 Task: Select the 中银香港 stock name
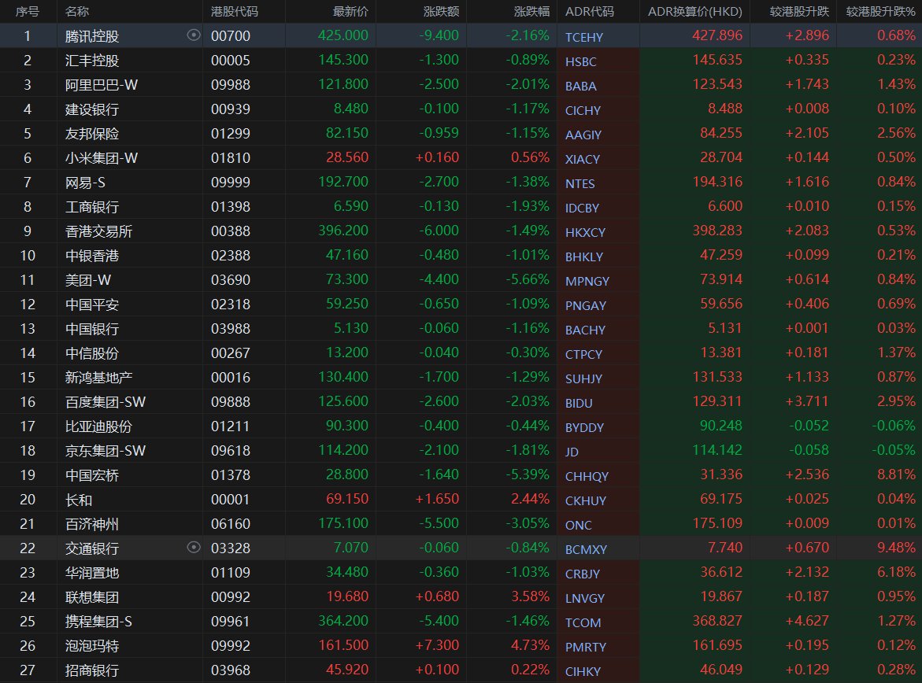coord(92,256)
